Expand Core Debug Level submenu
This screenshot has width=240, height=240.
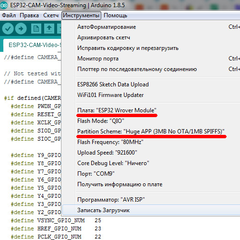(x=150, y=163)
